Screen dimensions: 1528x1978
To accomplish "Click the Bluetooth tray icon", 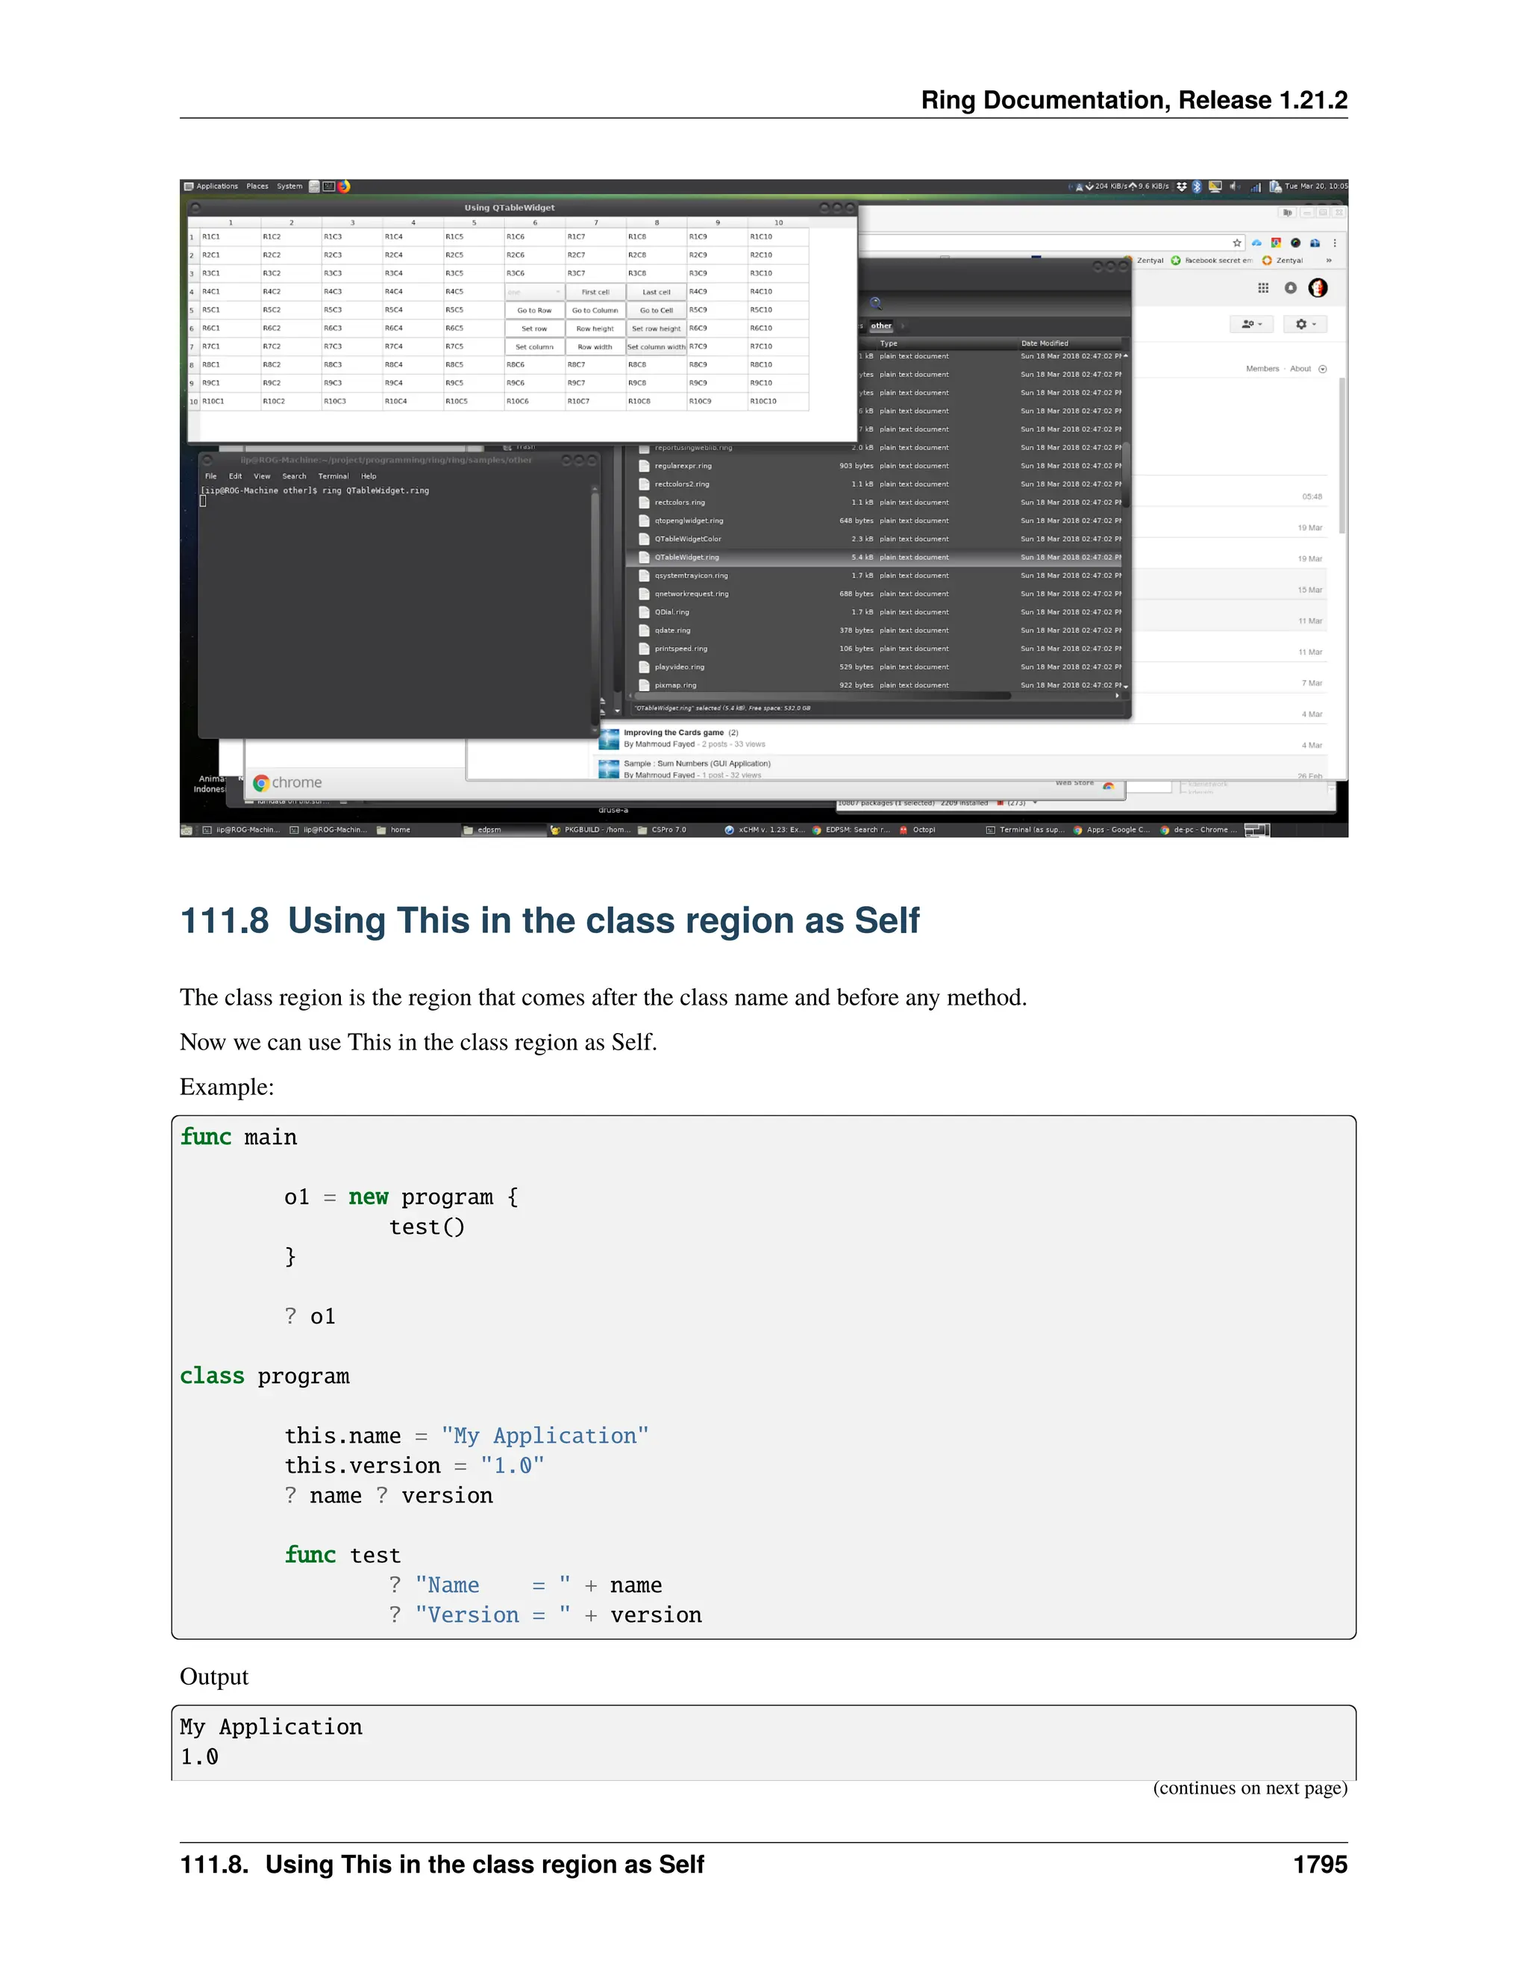I will tap(1197, 187).
